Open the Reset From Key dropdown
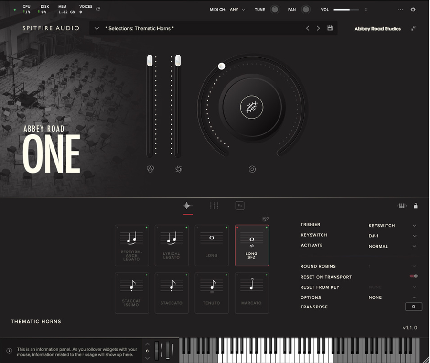 coord(392,287)
